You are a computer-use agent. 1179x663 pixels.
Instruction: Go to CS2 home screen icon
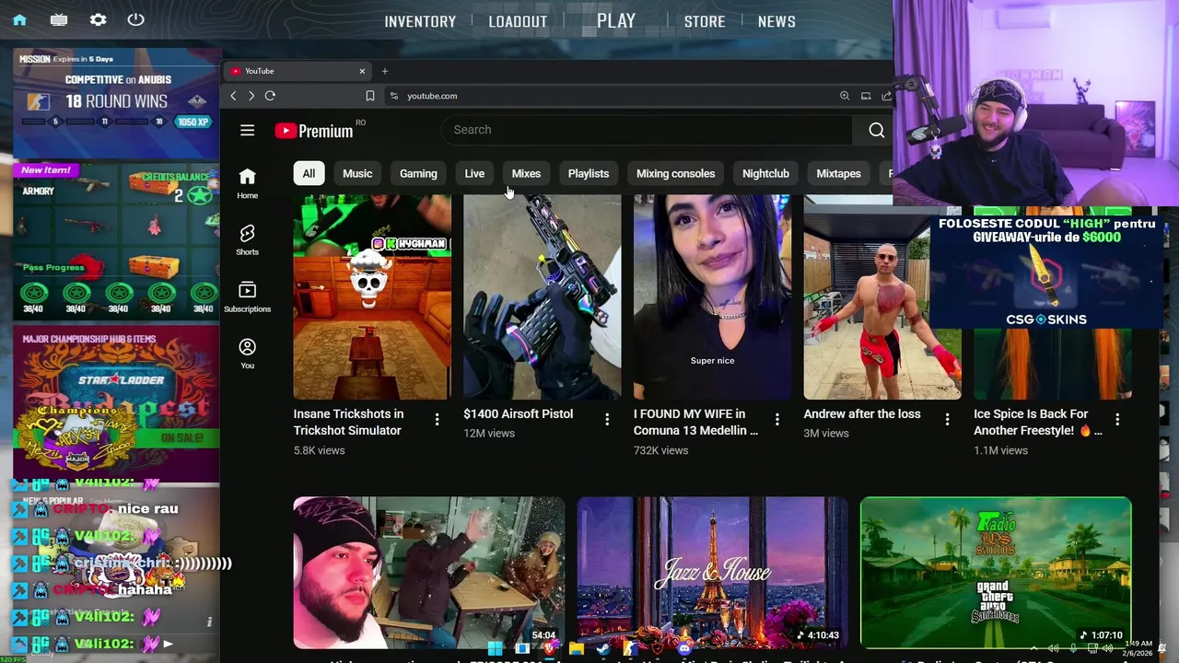click(19, 19)
